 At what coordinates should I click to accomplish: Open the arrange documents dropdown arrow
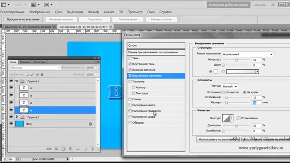click(x=39, y=5)
